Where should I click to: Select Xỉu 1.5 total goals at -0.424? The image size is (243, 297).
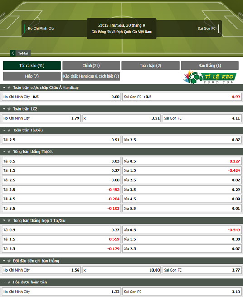click(182, 170)
